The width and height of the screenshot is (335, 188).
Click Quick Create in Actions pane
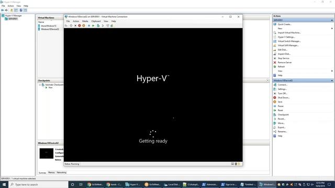pyautogui.click(x=284, y=25)
